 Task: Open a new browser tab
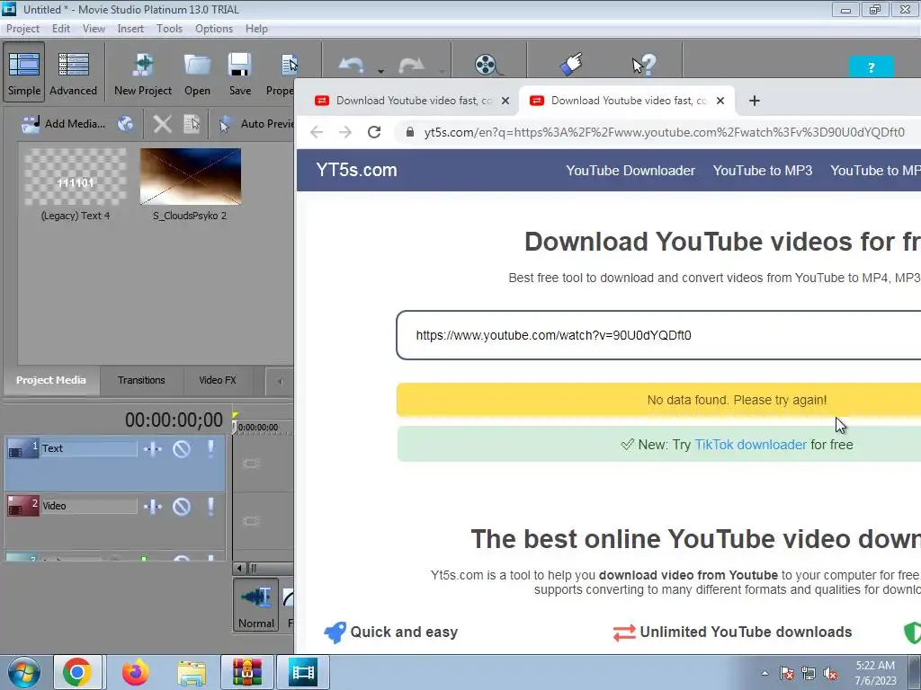click(x=755, y=101)
